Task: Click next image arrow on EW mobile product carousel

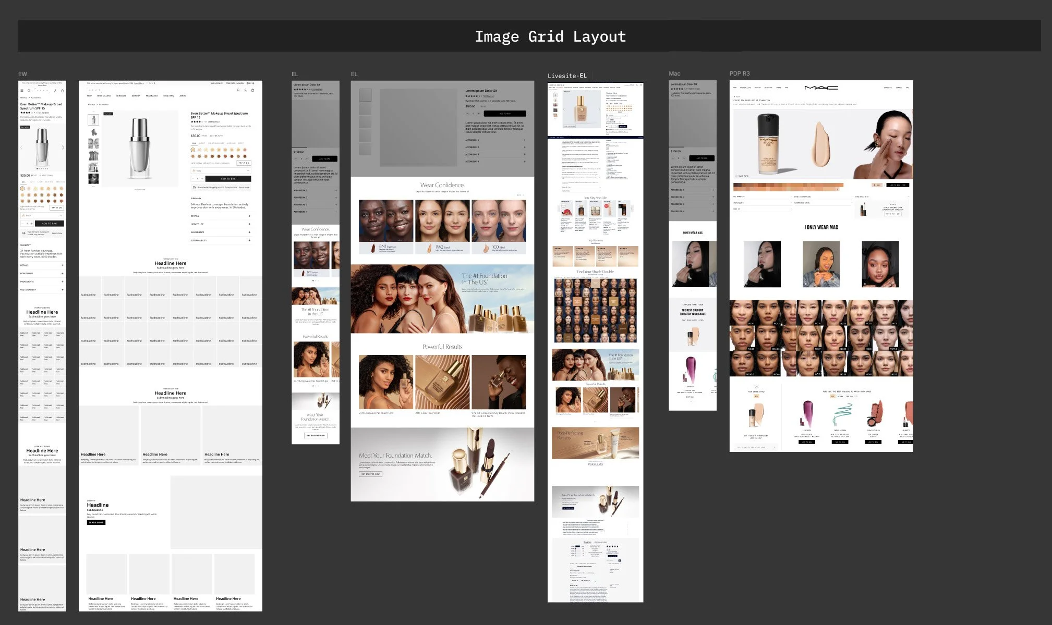Action: coord(63,148)
